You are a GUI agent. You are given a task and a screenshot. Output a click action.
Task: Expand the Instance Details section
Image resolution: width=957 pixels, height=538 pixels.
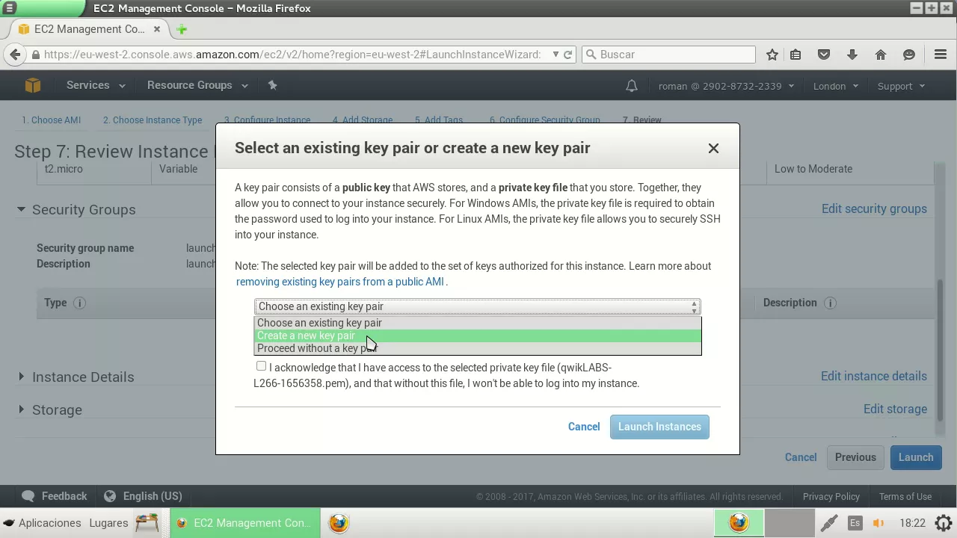[x=21, y=377]
